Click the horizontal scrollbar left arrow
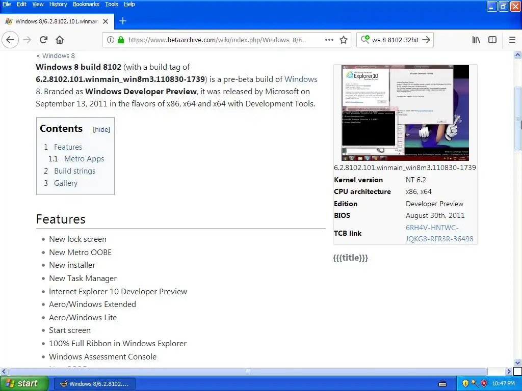 point(4,371)
